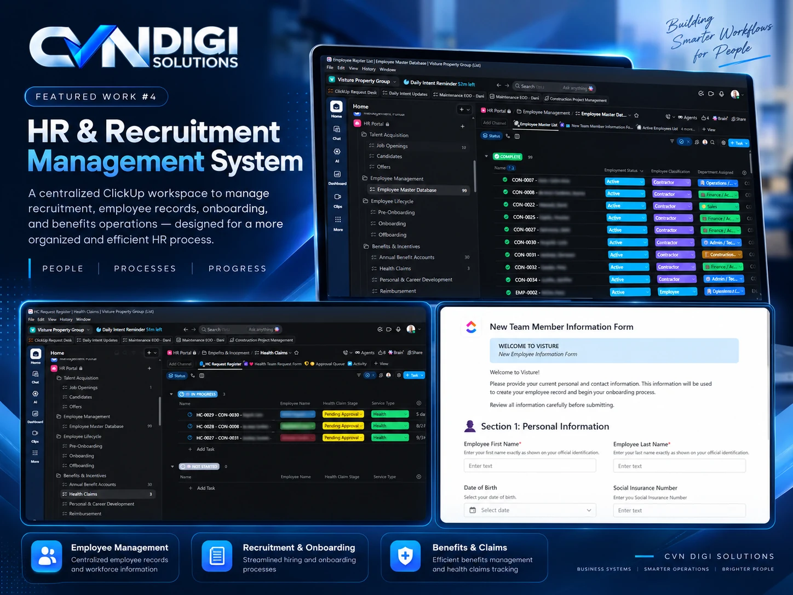
Task: Click Agents button in Employee Master Database window
Action: [x=687, y=117]
